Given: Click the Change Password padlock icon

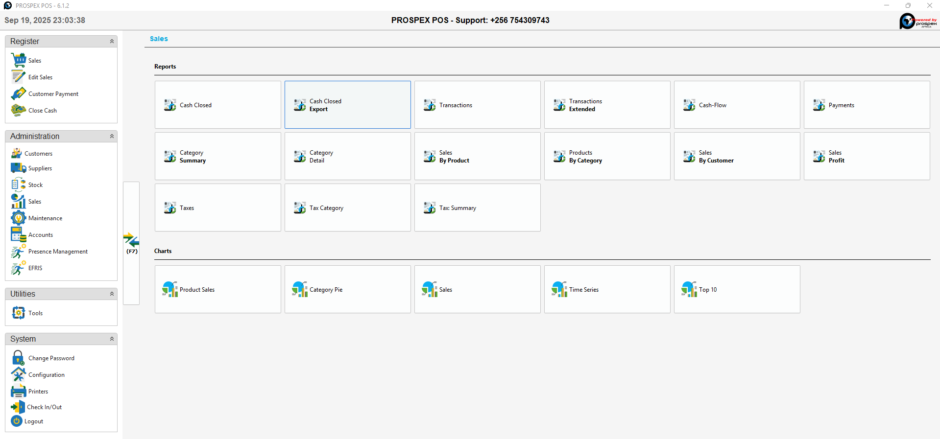Looking at the screenshot, I should pyautogui.click(x=19, y=358).
